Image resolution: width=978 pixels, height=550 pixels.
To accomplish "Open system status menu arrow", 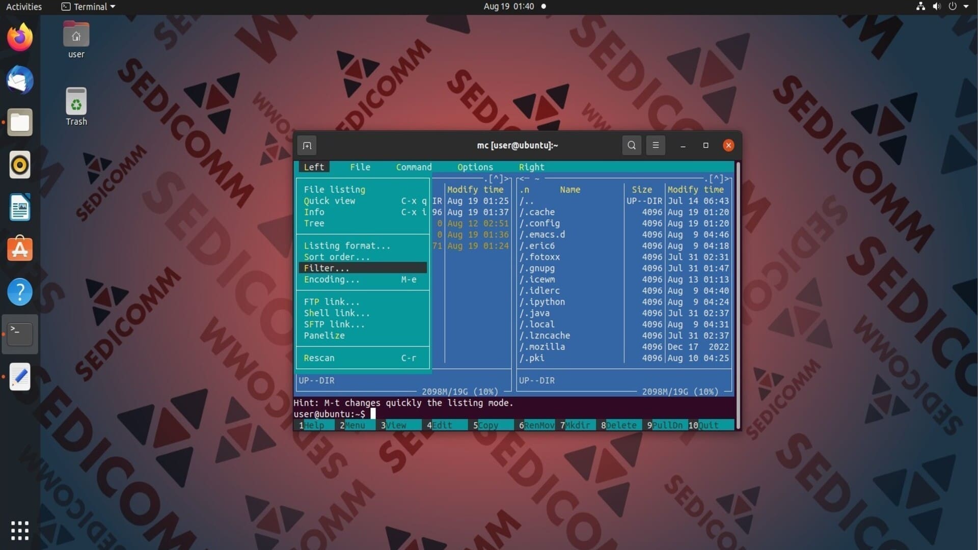I will [966, 7].
